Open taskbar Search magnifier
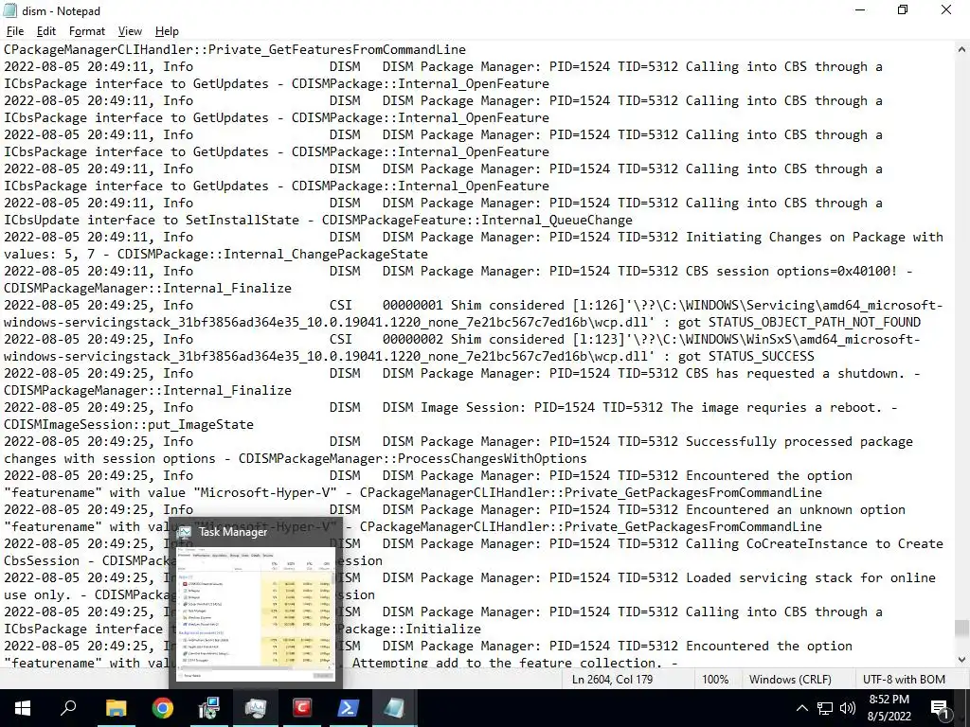 click(68, 708)
